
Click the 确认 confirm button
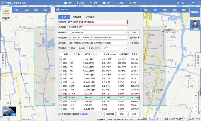point(122,114)
